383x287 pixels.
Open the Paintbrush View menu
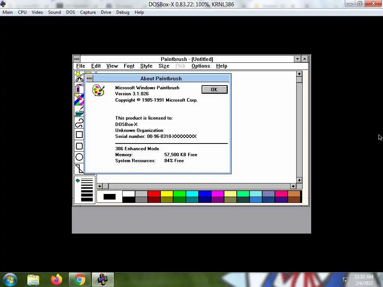click(x=112, y=66)
